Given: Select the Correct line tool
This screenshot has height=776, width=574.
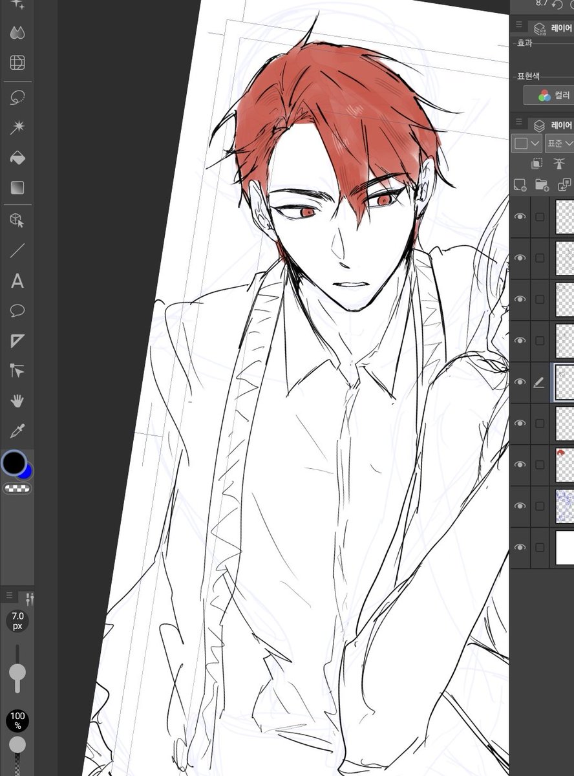Looking at the screenshot, I should tap(17, 371).
